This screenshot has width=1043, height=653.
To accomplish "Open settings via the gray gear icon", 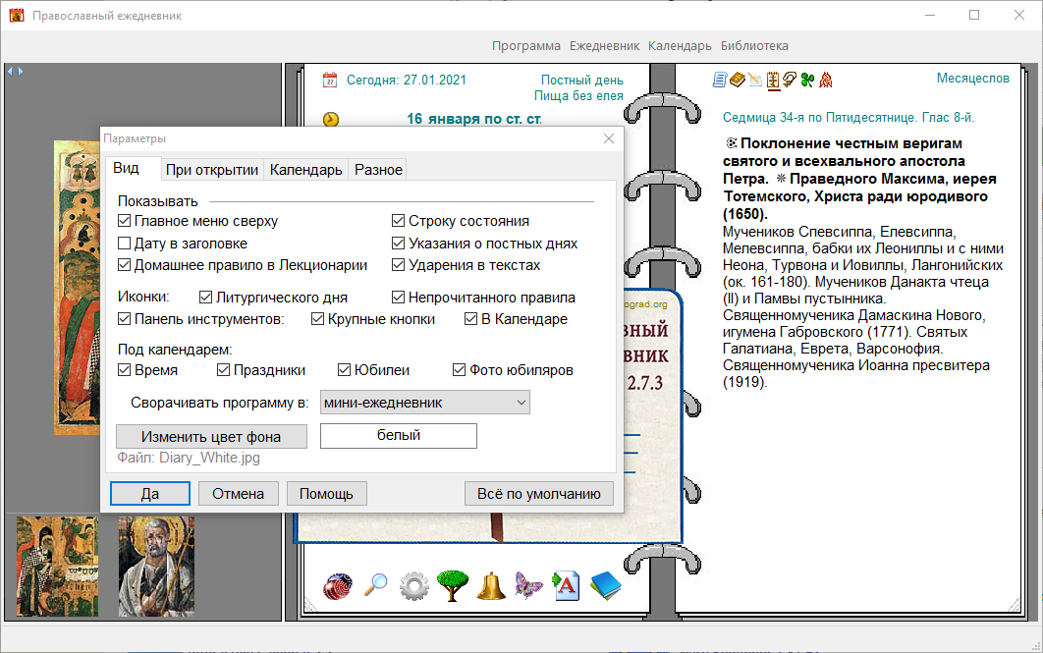I will pyautogui.click(x=414, y=586).
